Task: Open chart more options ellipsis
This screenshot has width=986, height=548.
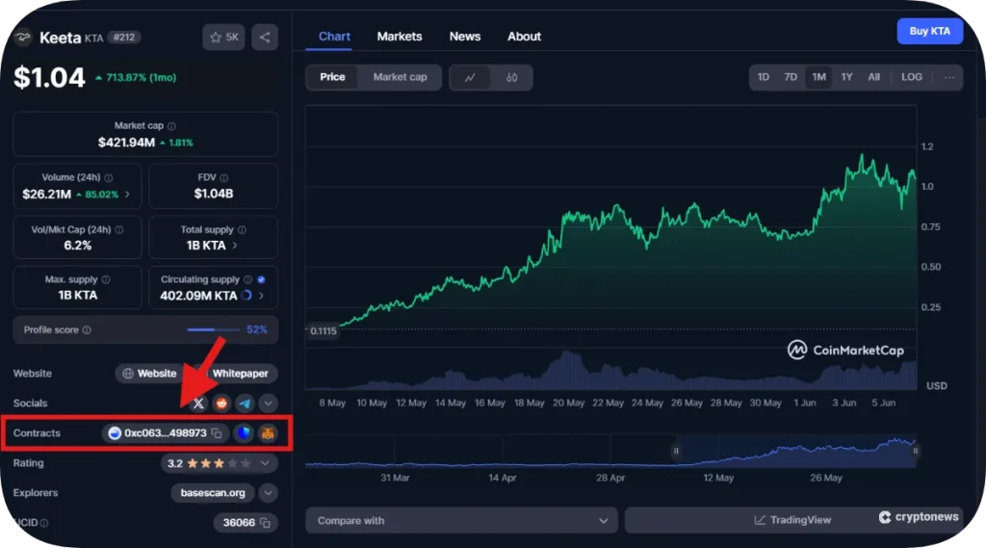Action: [x=949, y=77]
